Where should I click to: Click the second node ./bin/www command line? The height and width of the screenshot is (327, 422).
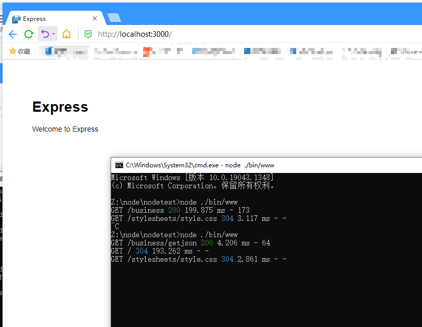point(174,235)
